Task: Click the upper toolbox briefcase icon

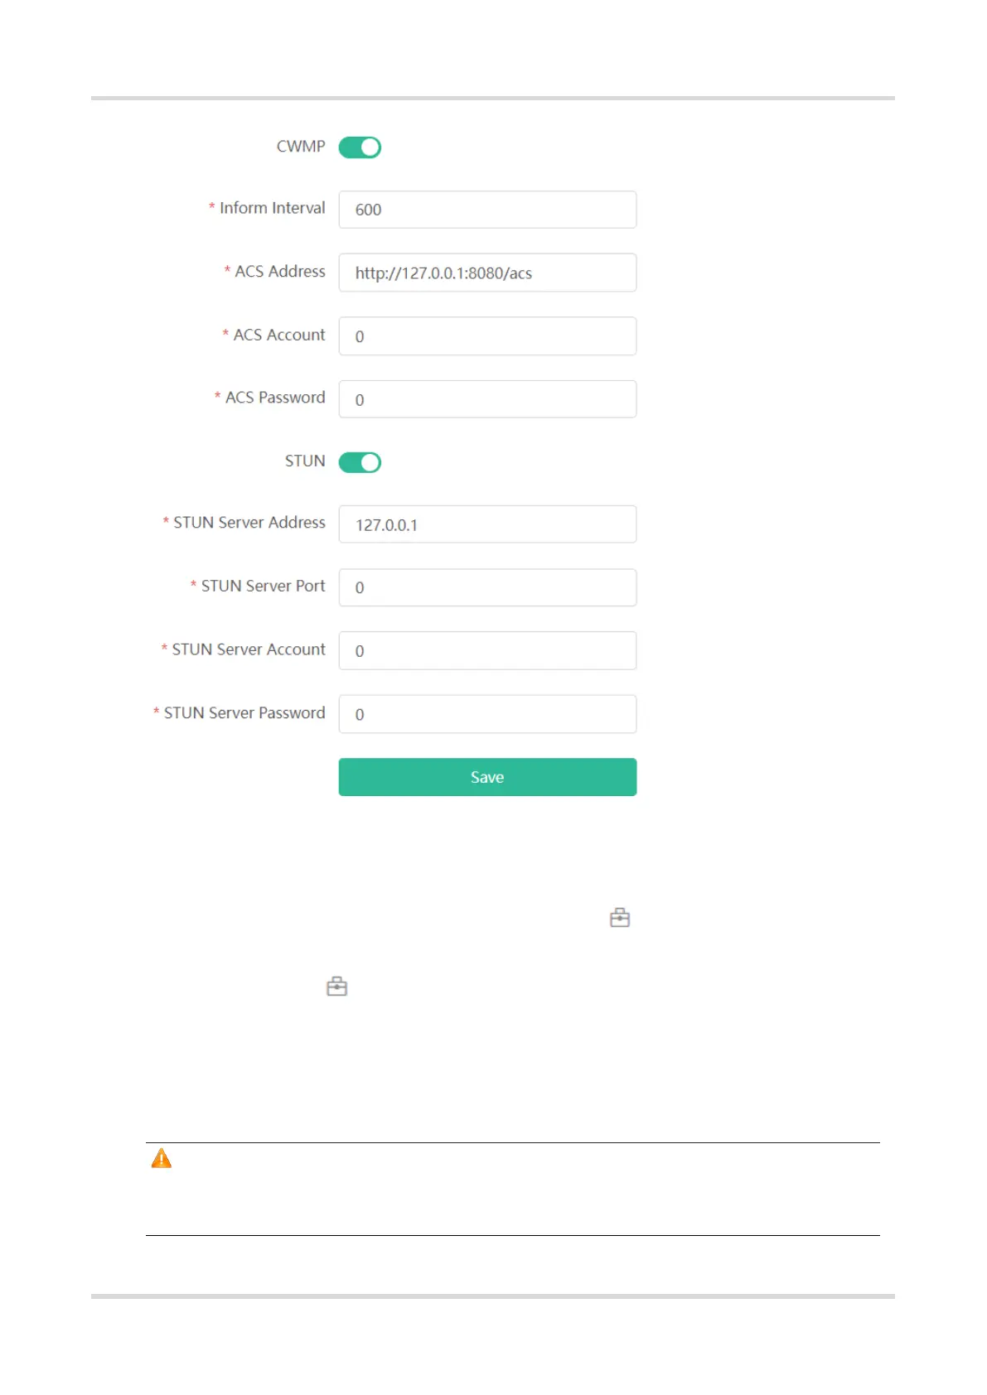Action: (x=620, y=918)
